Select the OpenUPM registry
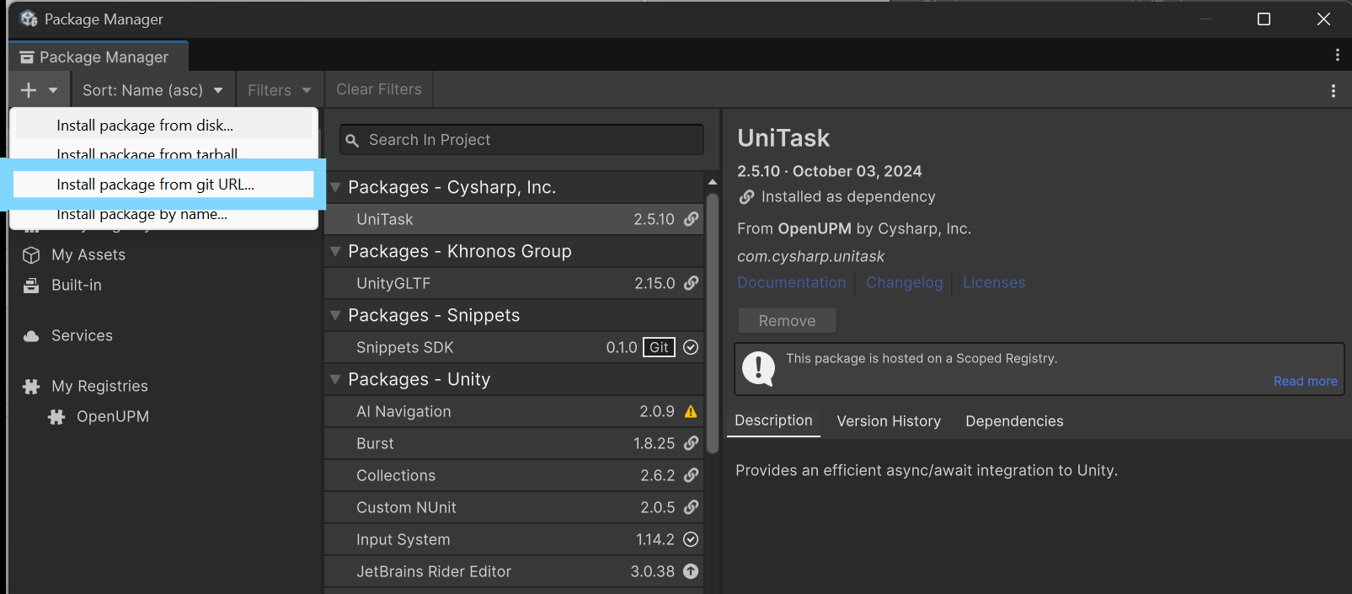Image resolution: width=1352 pixels, height=594 pixels. [x=113, y=416]
